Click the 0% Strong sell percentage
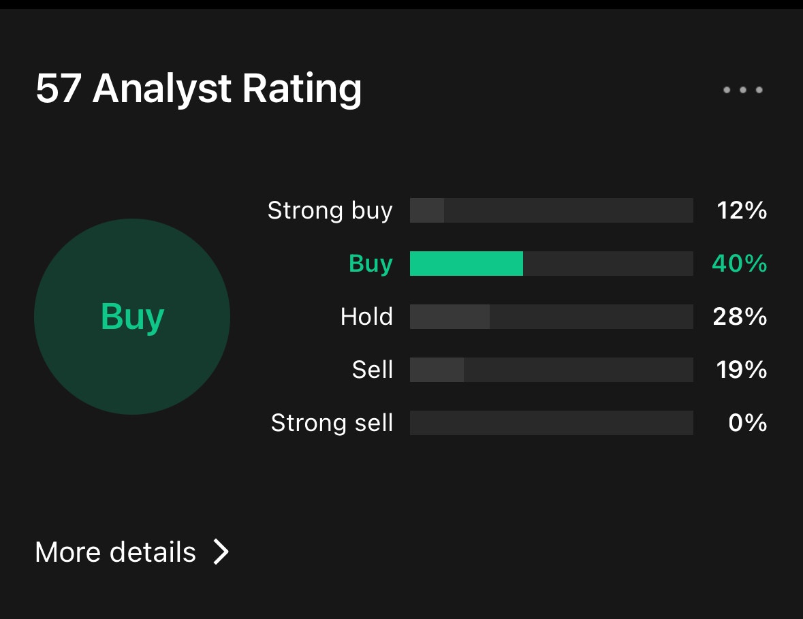803x619 pixels. click(x=747, y=423)
